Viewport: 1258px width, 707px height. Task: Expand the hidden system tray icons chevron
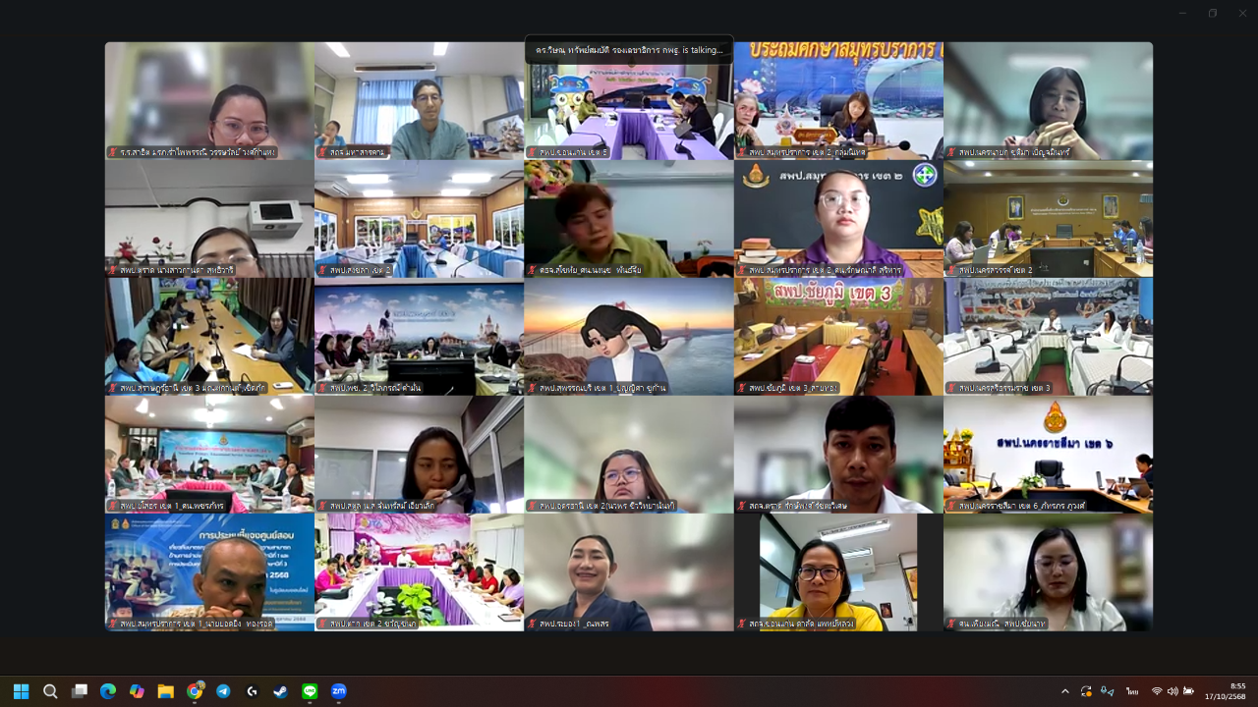1065,691
